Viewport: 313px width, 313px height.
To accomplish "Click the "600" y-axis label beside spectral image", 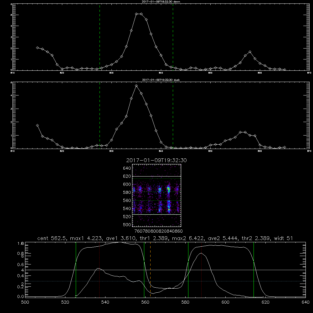I will [x=127, y=184].
